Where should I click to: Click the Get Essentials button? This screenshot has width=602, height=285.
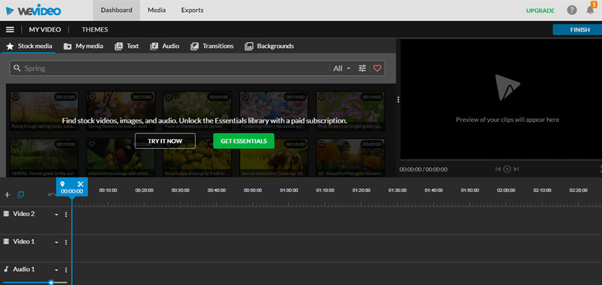pyautogui.click(x=244, y=141)
